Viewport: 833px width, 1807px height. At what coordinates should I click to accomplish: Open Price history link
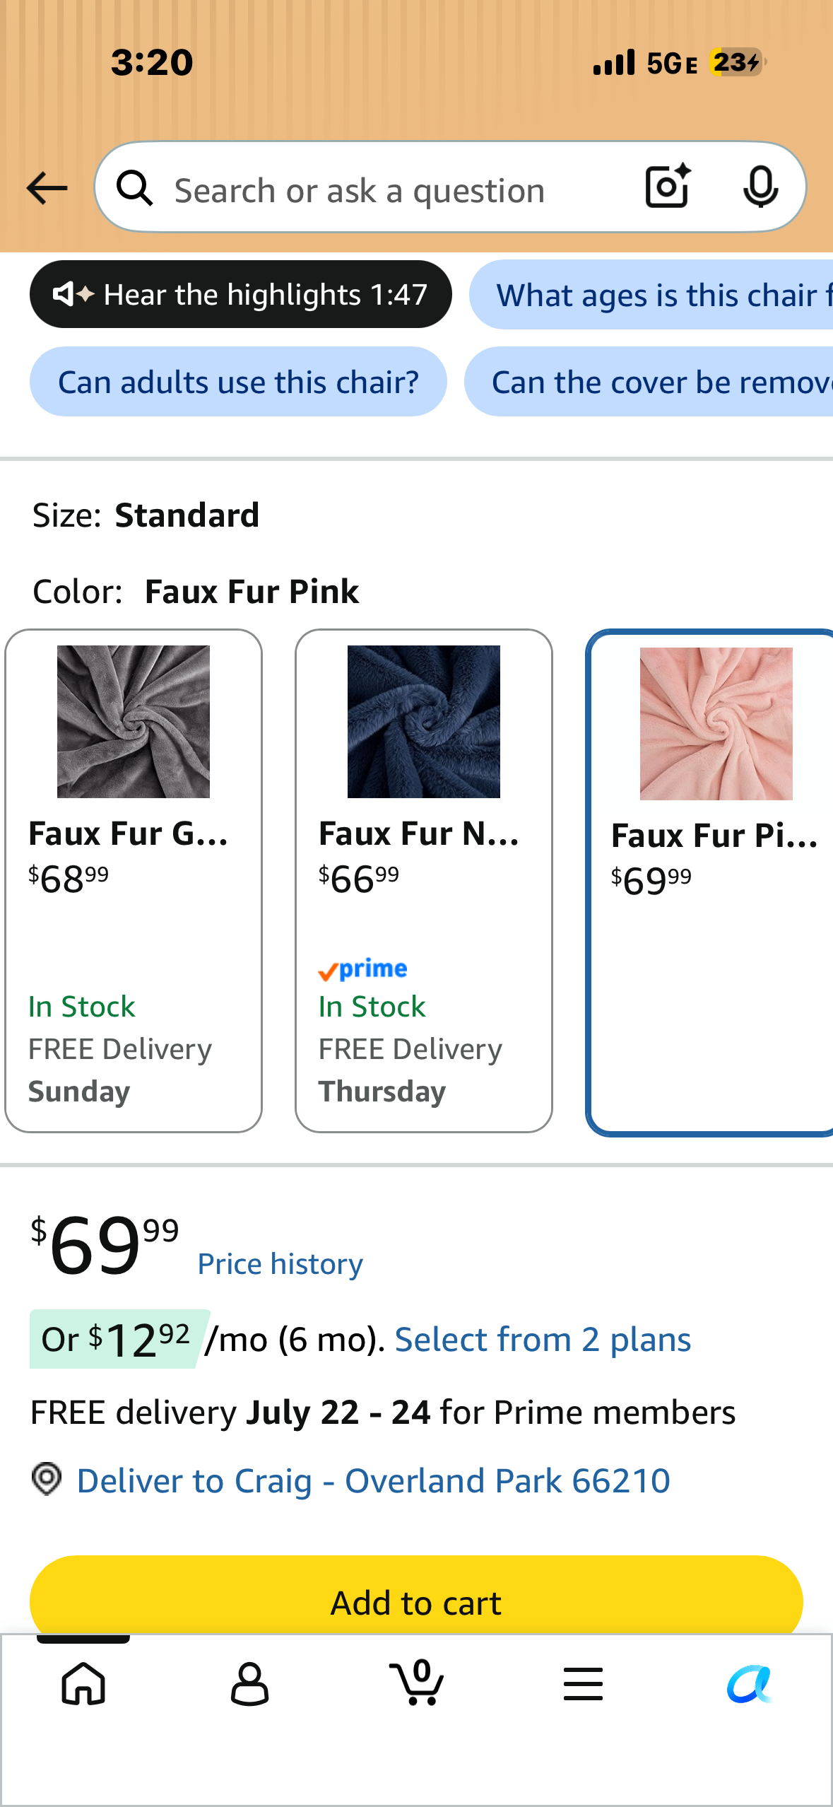280,1264
